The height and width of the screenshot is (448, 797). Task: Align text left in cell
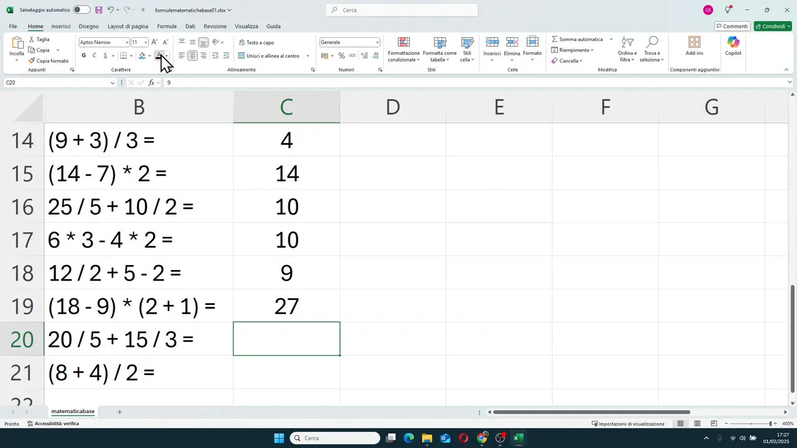pos(181,56)
